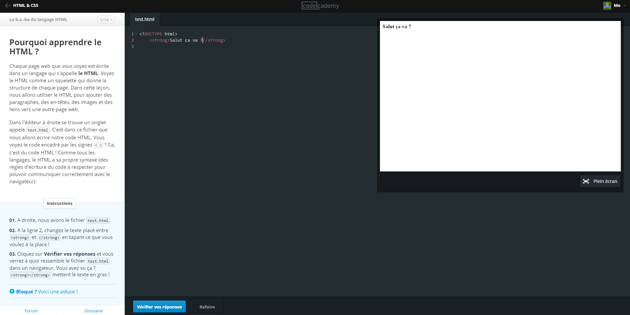Open the Glossaire link
This screenshot has height=315, width=630.
point(94,311)
